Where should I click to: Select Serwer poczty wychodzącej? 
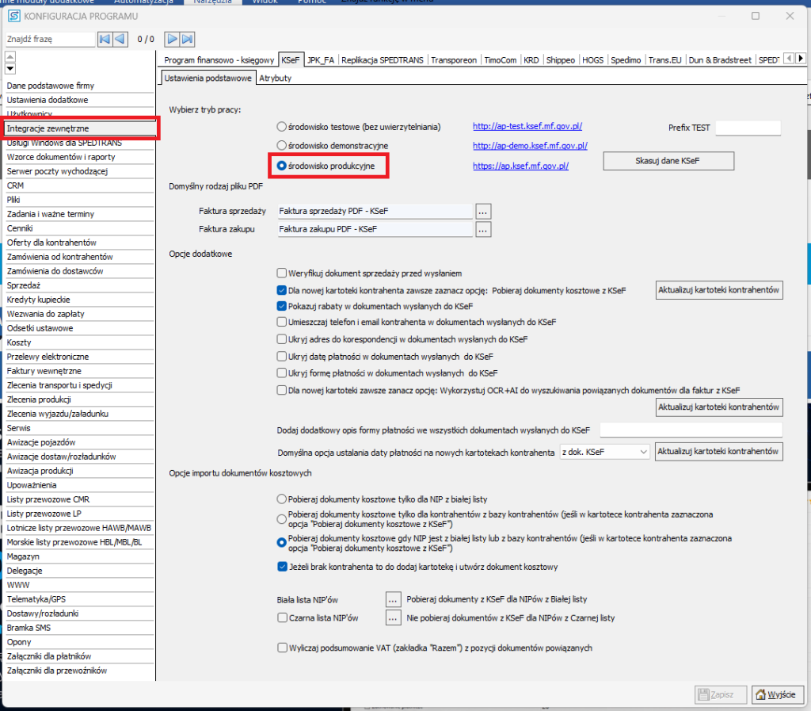(x=80, y=171)
